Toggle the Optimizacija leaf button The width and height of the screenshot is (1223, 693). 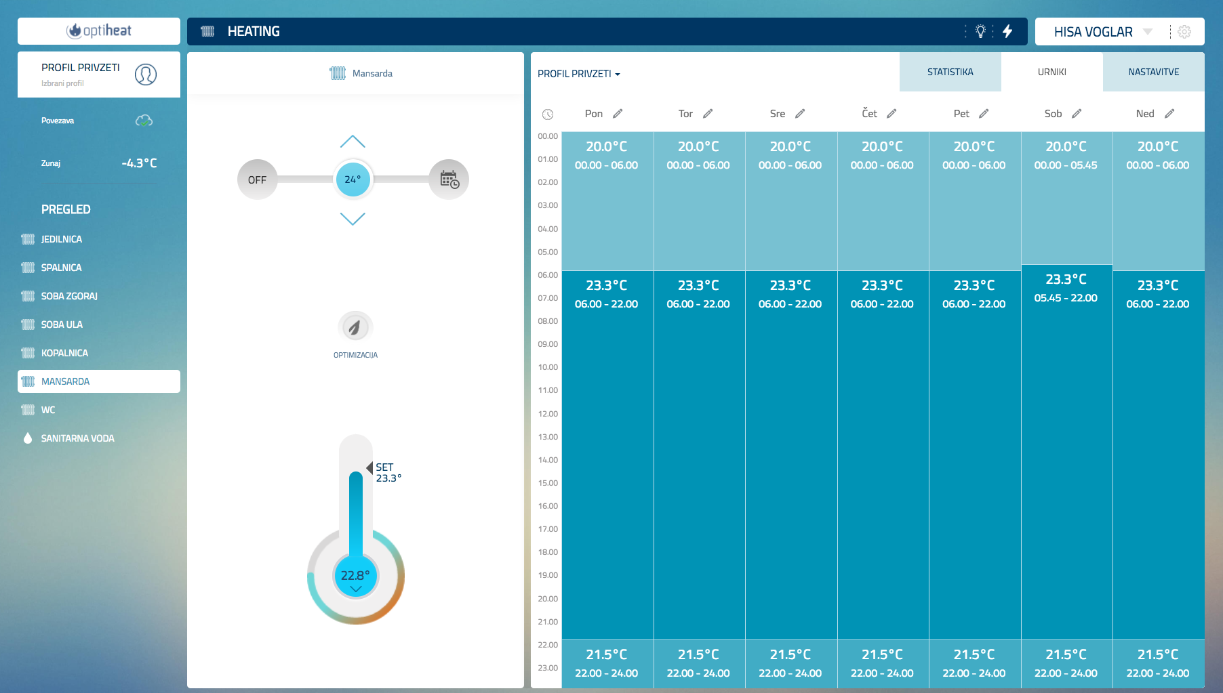(355, 328)
